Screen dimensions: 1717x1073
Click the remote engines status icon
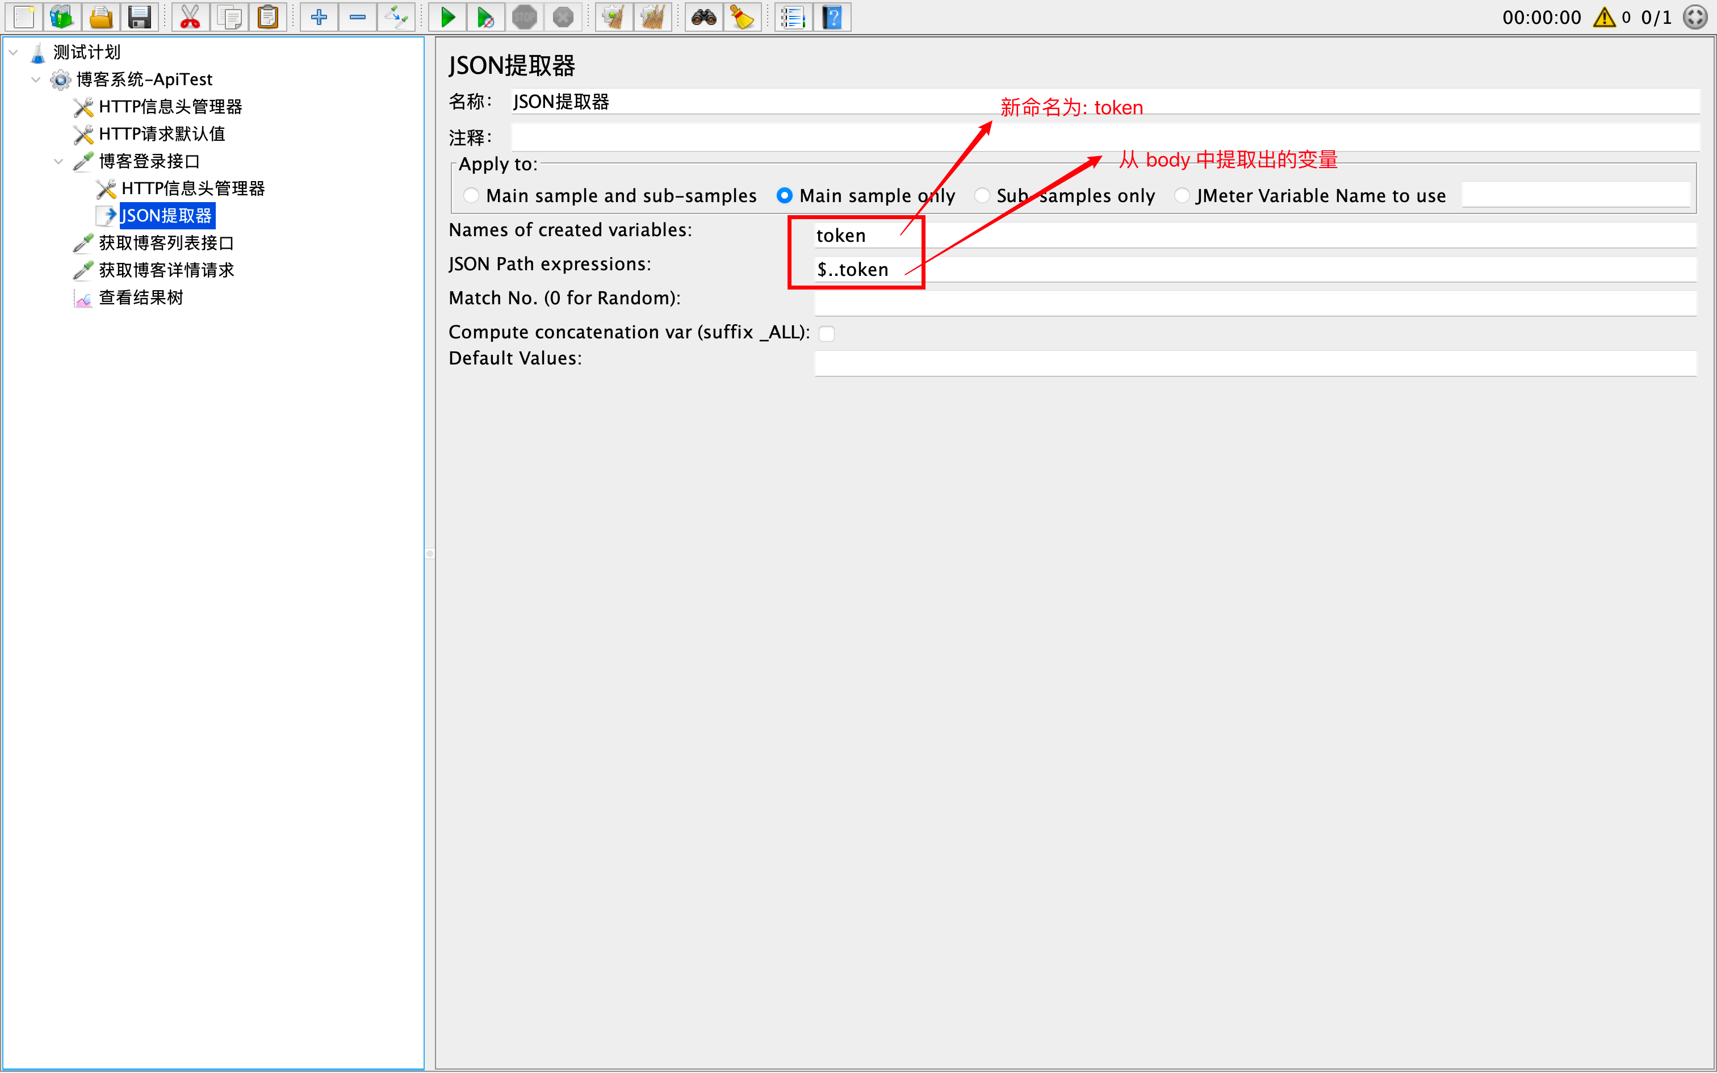[x=1696, y=17]
